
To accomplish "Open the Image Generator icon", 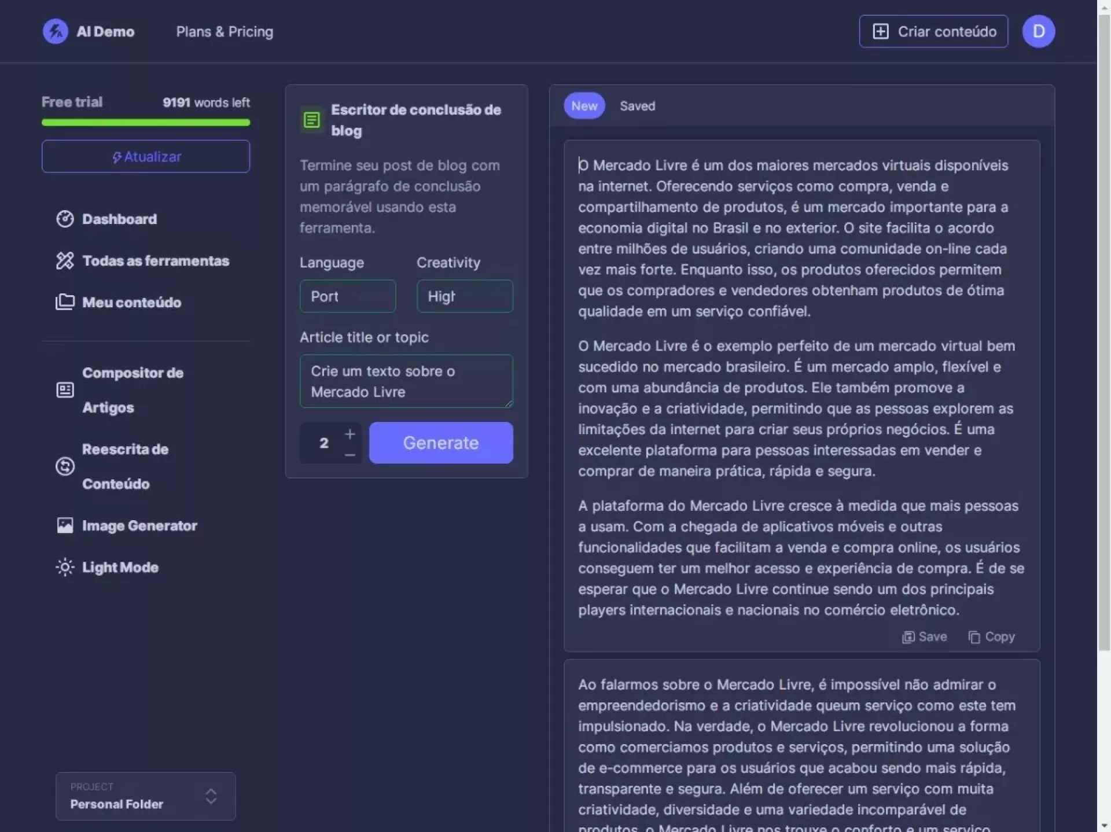I will click(x=65, y=525).
